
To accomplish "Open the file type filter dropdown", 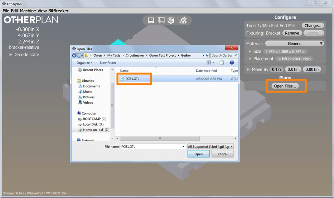I will (x=210, y=146).
